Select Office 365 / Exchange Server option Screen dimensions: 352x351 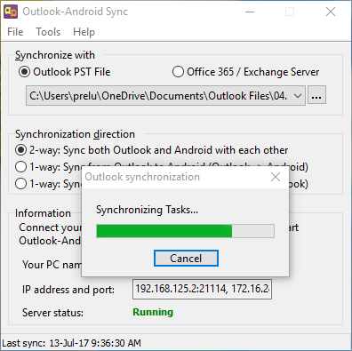pos(178,72)
